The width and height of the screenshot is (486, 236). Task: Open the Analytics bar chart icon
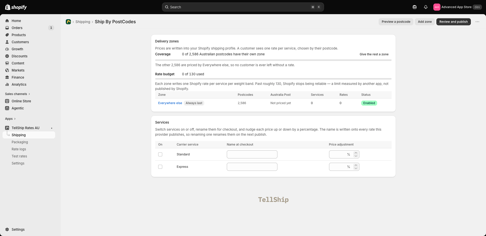7,84
